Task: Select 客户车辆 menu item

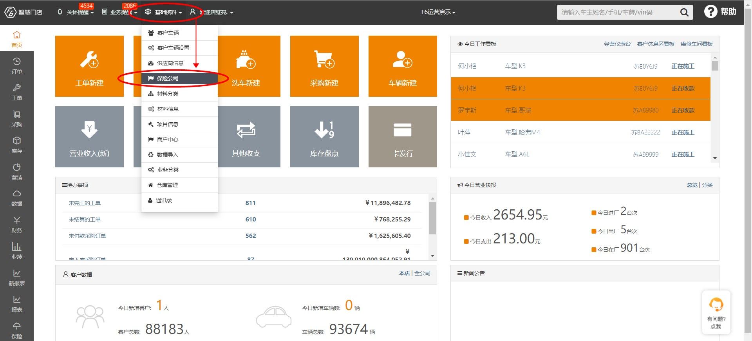Action: pyautogui.click(x=179, y=33)
